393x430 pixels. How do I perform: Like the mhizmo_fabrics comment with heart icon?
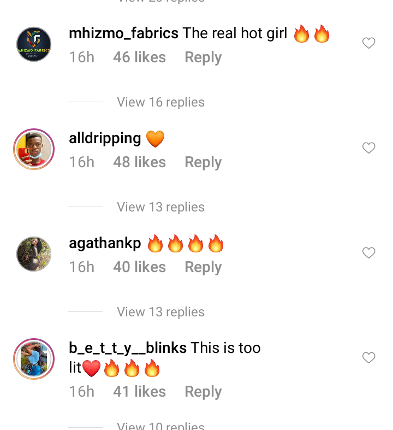pyautogui.click(x=368, y=43)
